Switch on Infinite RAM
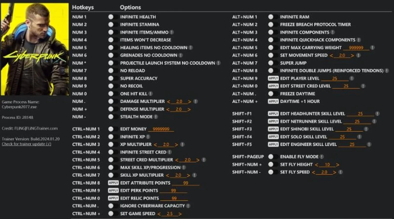This screenshot has height=219, width=394. [x=273, y=17]
